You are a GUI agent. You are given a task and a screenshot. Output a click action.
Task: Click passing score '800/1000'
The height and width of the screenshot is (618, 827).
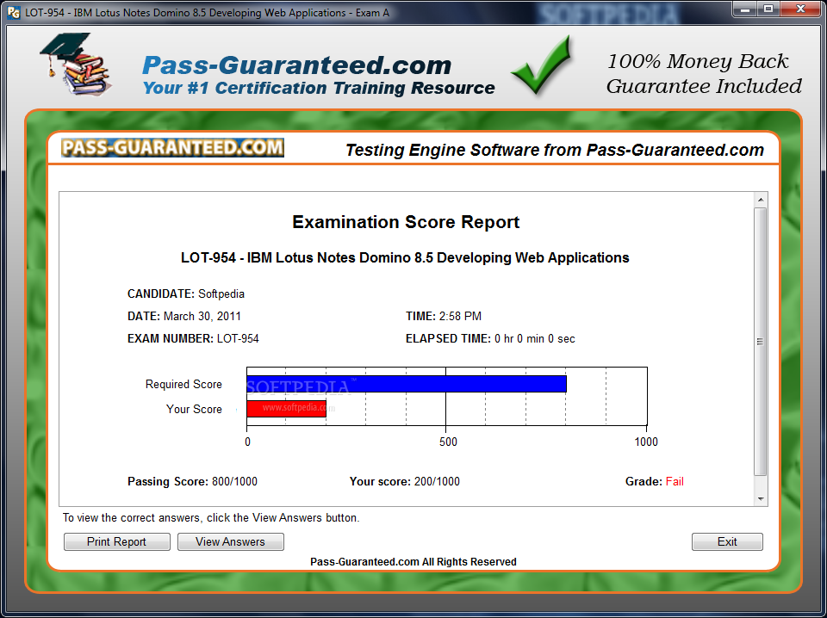pos(234,481)
